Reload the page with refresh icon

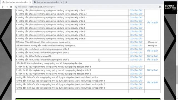click(x=11, y=7)
